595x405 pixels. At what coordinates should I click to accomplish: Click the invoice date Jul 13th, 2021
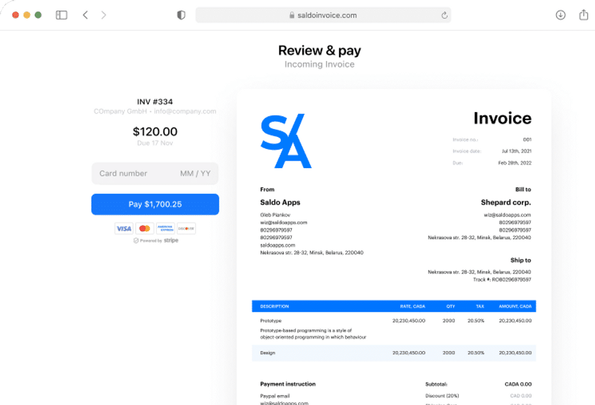[x=516, y=151]
